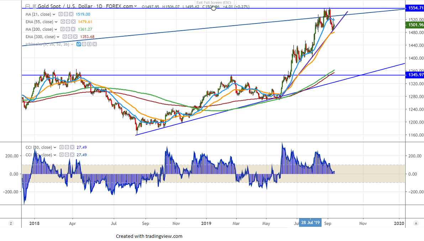Open dropdown next to FOREX.com symbol title
Viewport: 424px width, 241px height.
coord(137,6)
